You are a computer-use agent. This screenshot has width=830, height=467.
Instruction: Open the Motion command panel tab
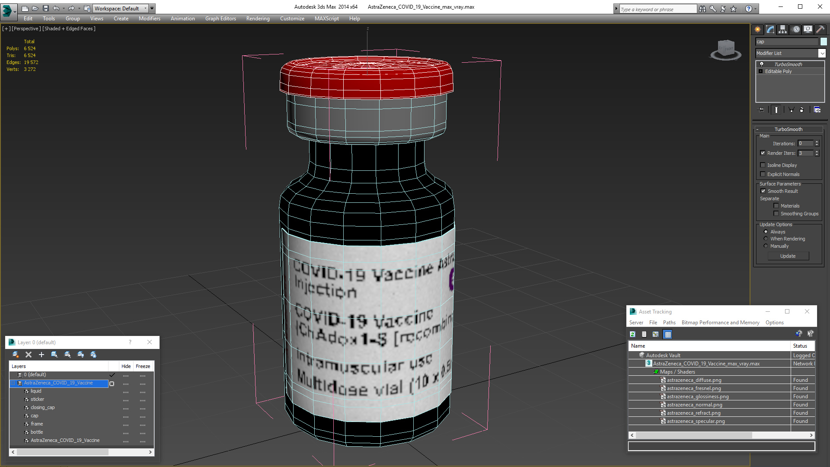796,29
